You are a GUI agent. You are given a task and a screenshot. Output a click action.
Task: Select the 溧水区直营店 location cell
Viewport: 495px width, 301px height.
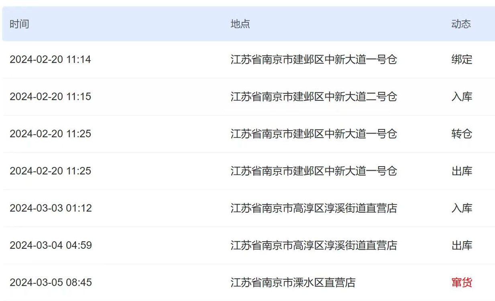[293, 283]
